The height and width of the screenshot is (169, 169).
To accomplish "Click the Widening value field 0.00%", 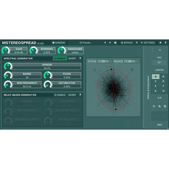I will [x=47, y=52].
